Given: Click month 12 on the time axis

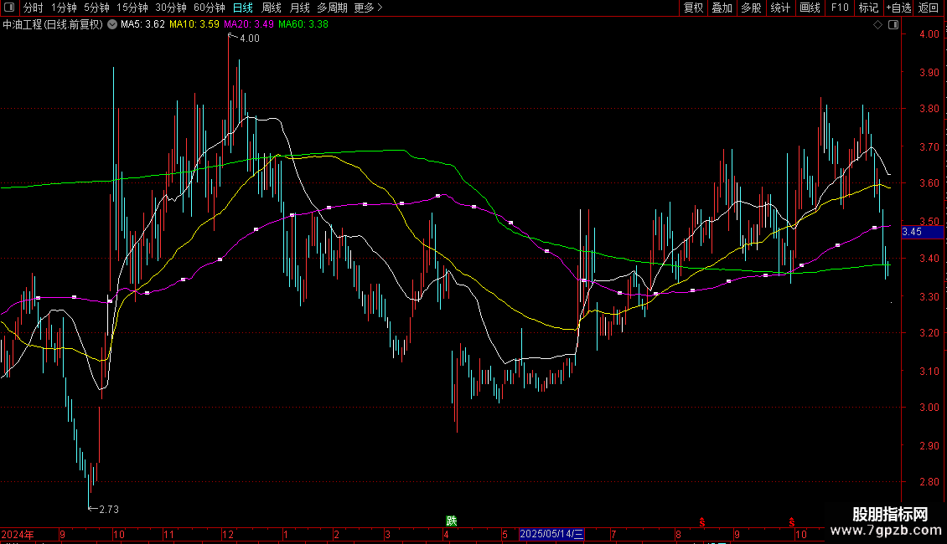Looking at the screenshot, I should tap(228, 534).
